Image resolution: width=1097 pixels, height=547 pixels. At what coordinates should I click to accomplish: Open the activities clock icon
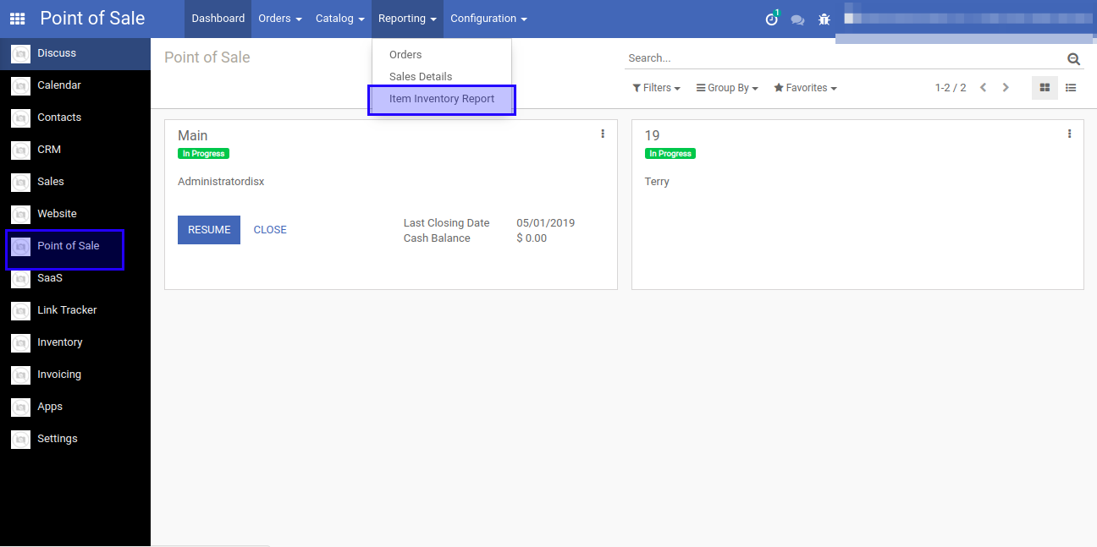pos(772,19)
